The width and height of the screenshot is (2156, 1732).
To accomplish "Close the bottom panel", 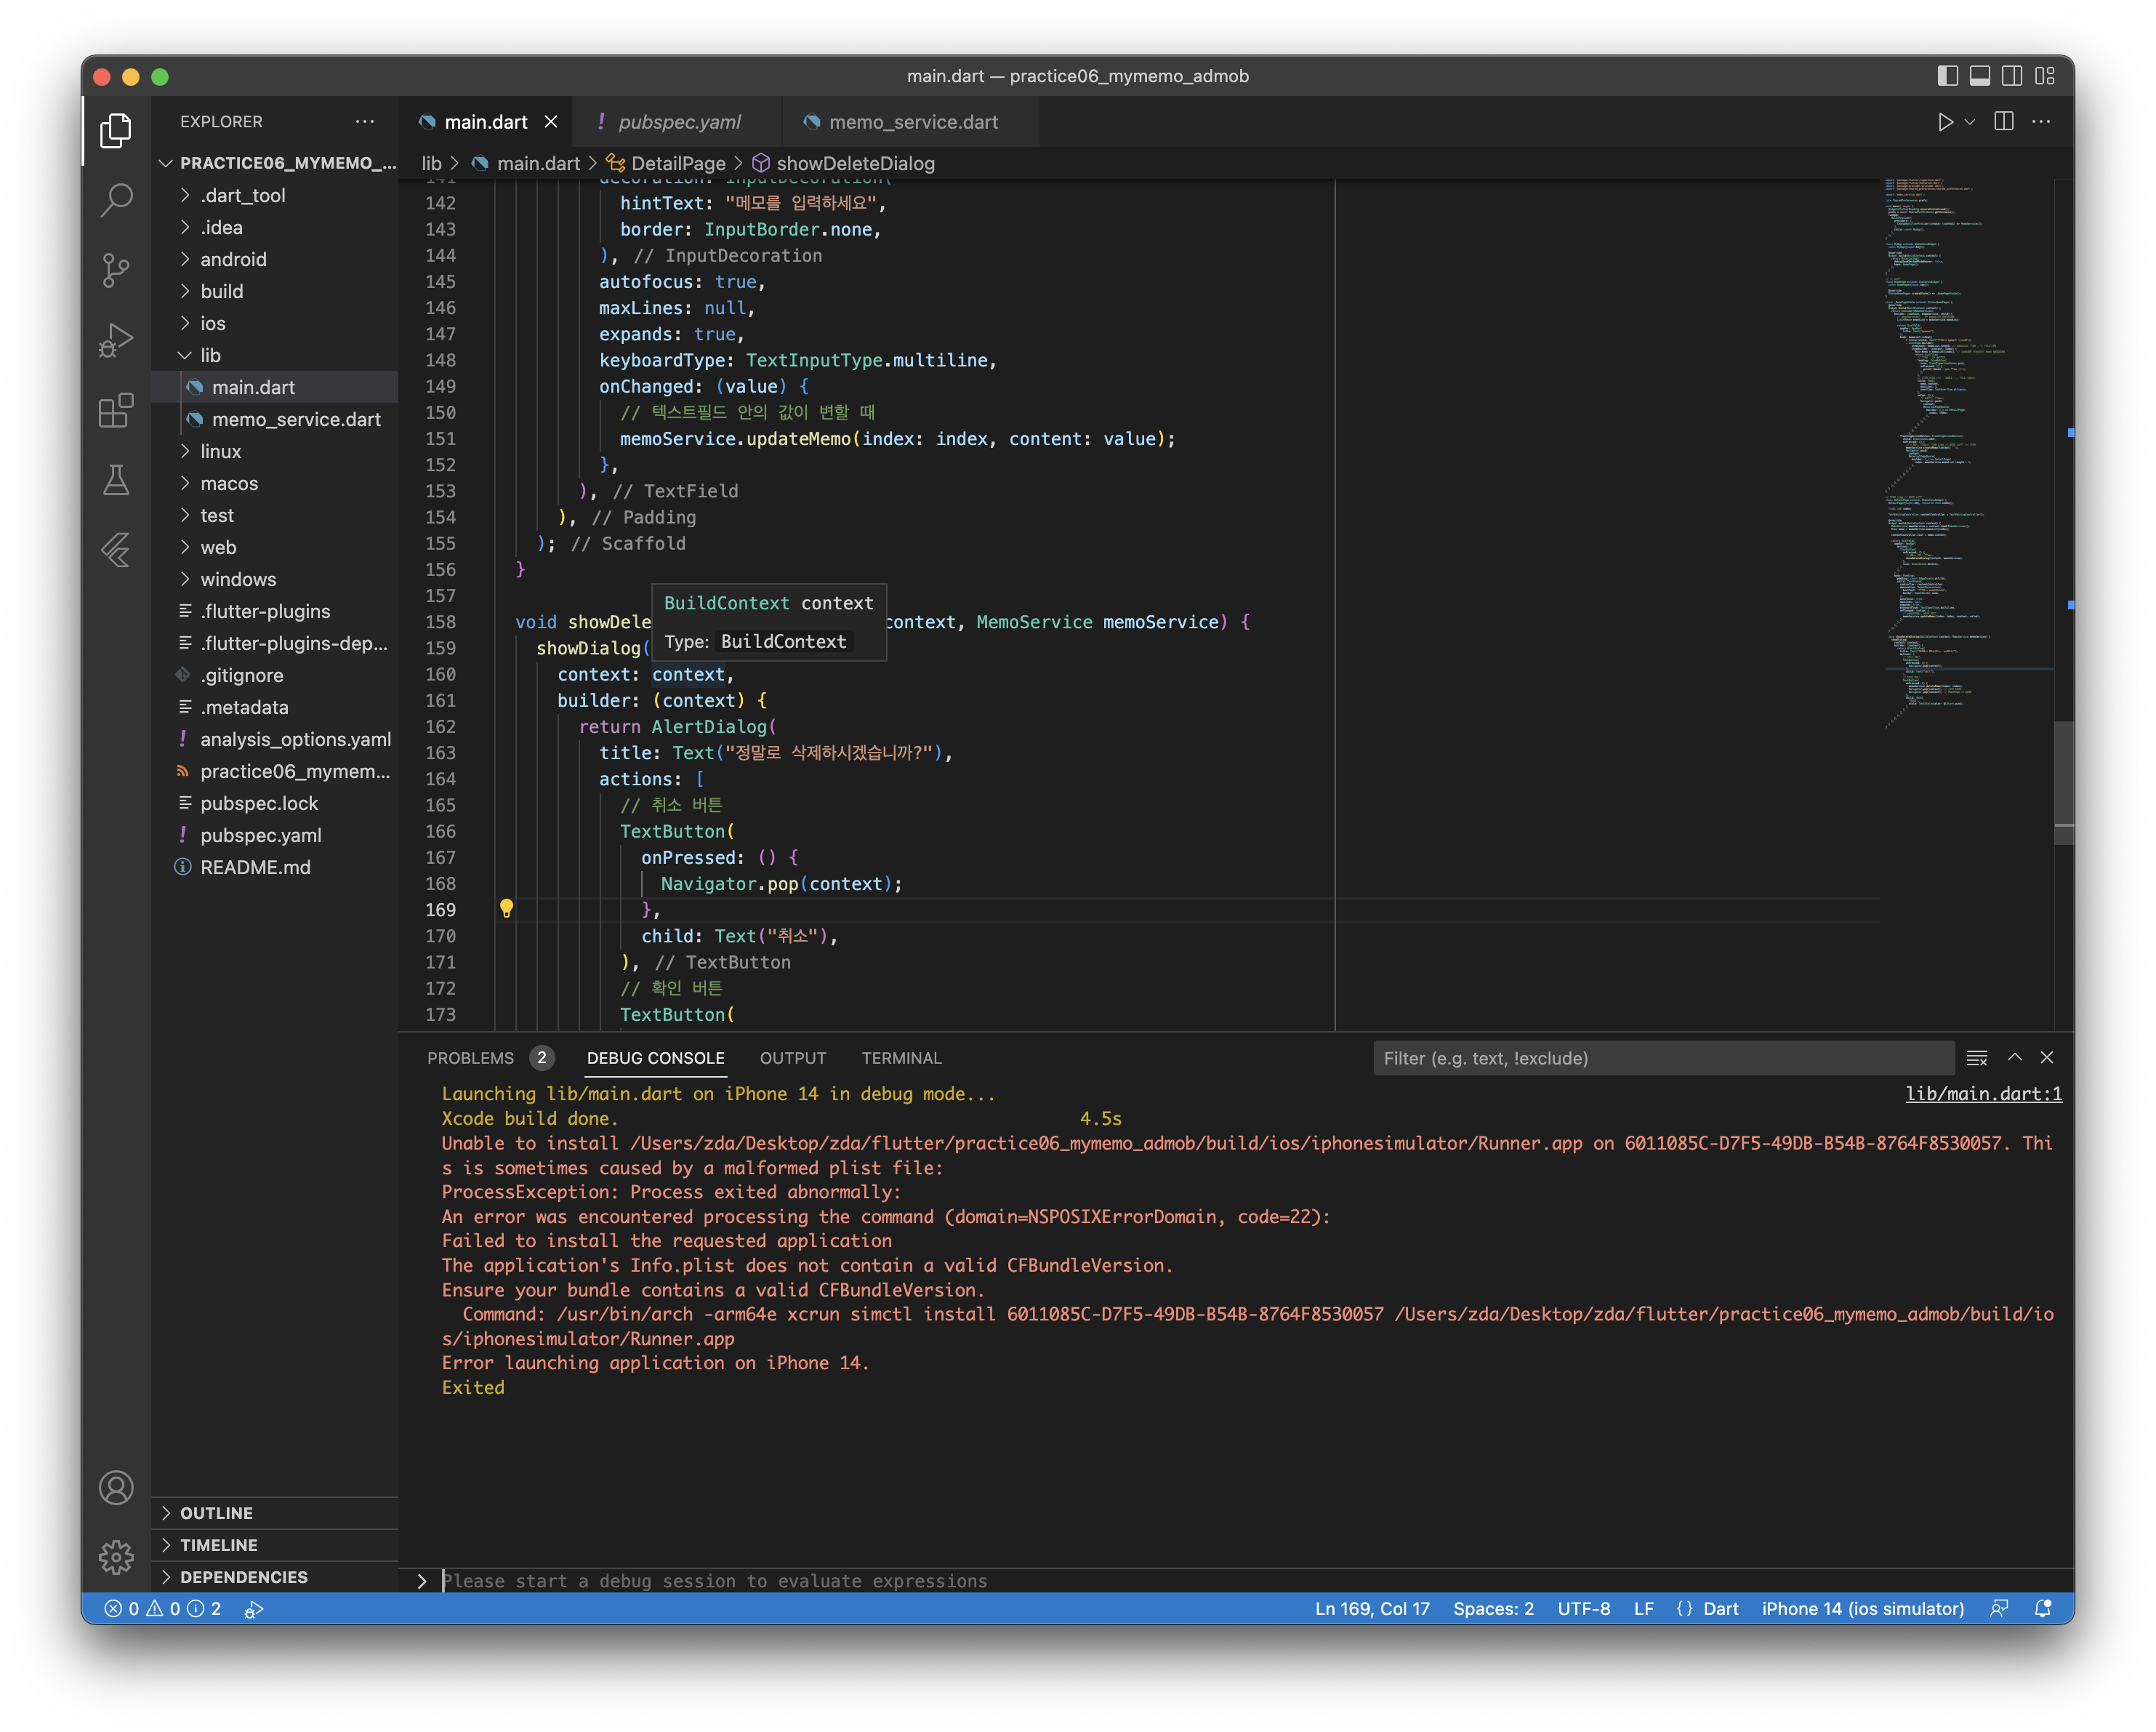I will [x=2047, y=1058].
